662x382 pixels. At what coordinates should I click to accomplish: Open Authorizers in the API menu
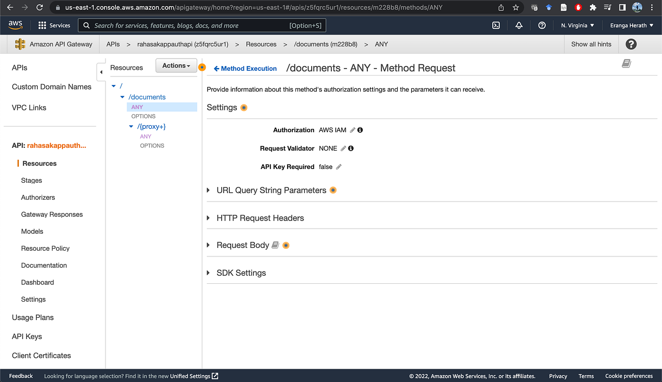[x=38, y=197]
